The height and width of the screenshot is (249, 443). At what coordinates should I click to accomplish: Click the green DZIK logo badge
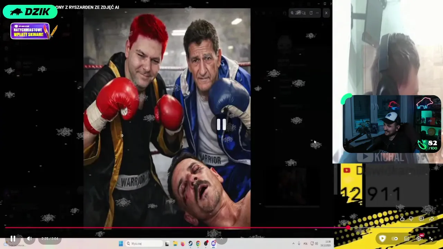click(x=30, y=12)
